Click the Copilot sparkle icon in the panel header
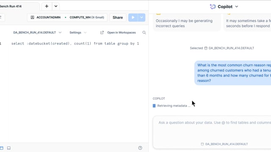This screenshot has height=152, width=271. point(213,7)
